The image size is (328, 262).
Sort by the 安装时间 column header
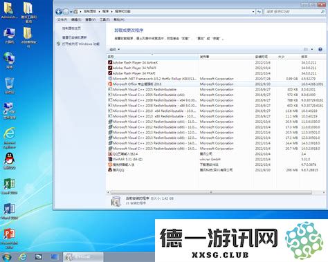click(x=265, y=57)
